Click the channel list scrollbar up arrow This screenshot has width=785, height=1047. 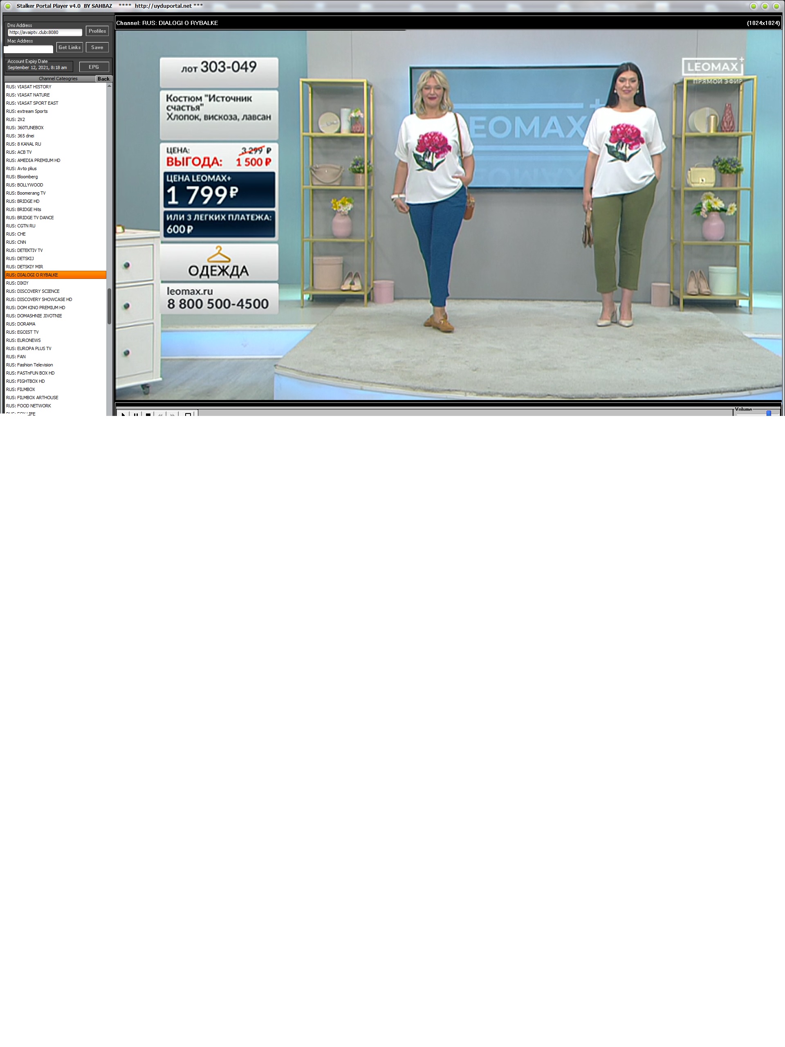click(x=109, y=85)
